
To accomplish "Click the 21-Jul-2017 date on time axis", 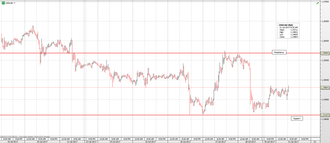I will point(73,141).
